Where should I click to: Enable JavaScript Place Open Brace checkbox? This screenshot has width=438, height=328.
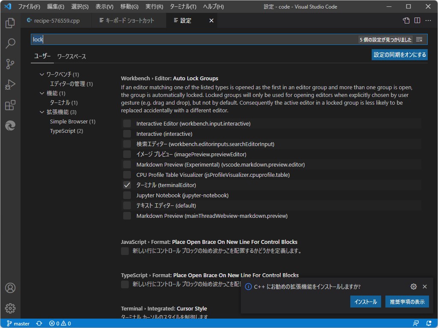tap(125, 251)
